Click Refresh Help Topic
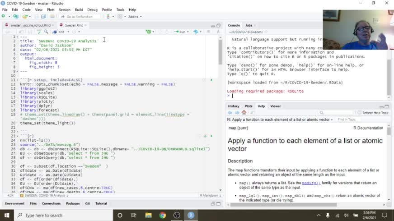This screenshot has height=221, width=394. coord(372,113)
